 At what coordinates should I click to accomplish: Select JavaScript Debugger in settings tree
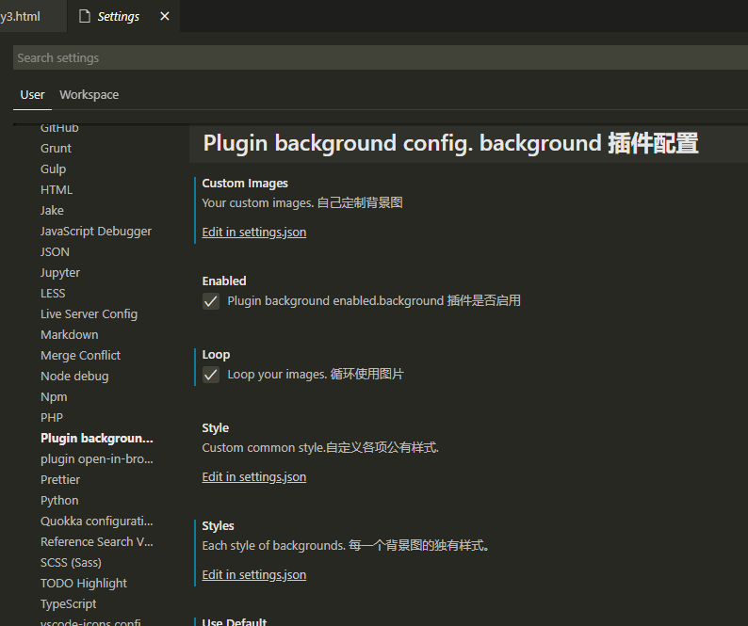(96, 232)
